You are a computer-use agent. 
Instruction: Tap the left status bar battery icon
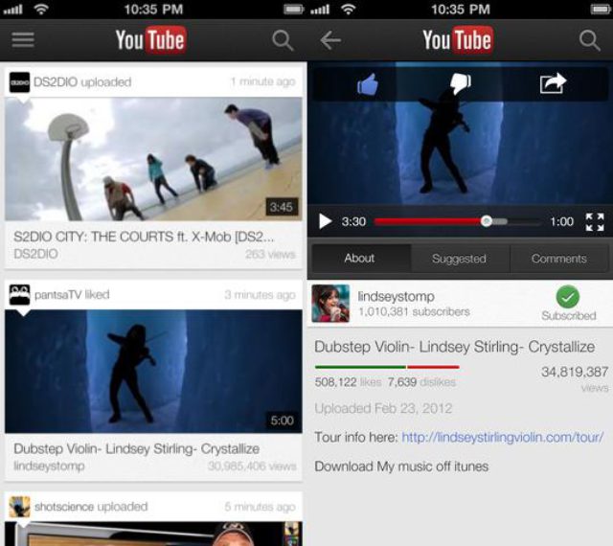[294, 9]
